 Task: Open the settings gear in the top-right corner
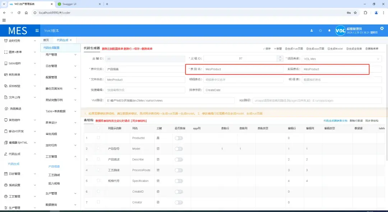click(x=382, y=28)
